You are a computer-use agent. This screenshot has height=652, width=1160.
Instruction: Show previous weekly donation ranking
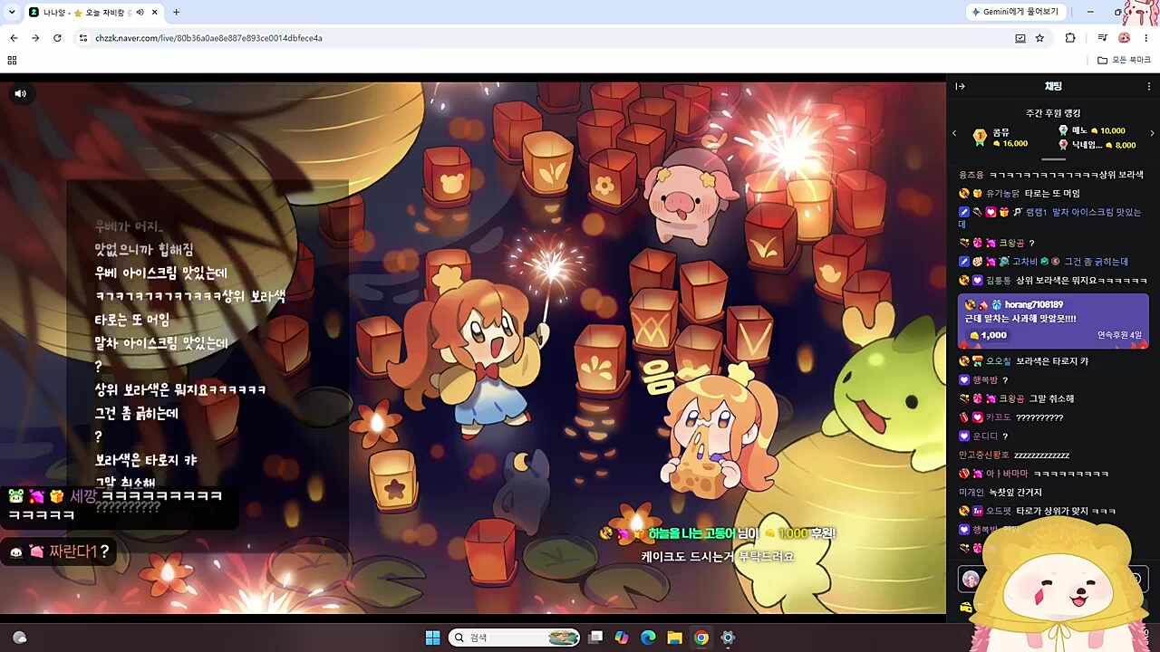(954, 134)
